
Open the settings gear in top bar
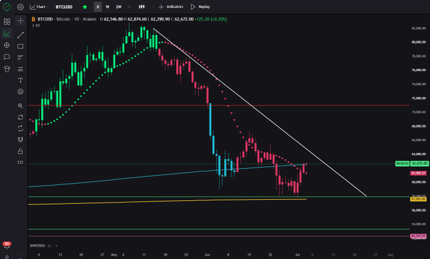(x=20, y=7)
